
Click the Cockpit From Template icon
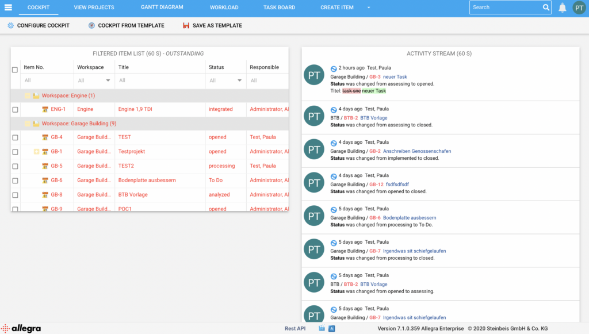click(92, 26)
